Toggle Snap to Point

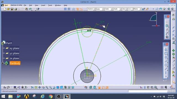[x=69, y=9]
